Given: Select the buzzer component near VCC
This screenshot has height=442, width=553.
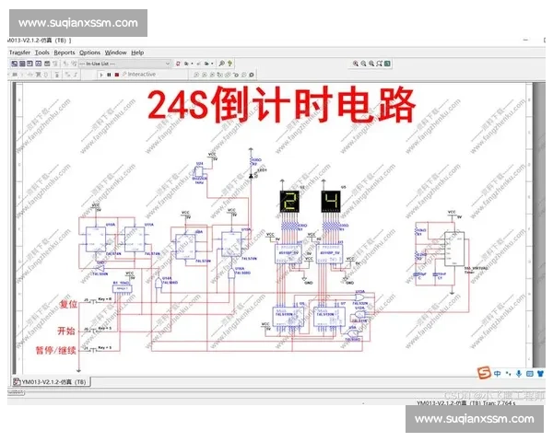Looking at the screenshot, I should (198, 172).
